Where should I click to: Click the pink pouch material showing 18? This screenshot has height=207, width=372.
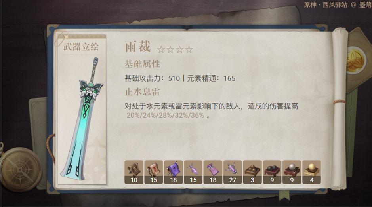point(213,172)
